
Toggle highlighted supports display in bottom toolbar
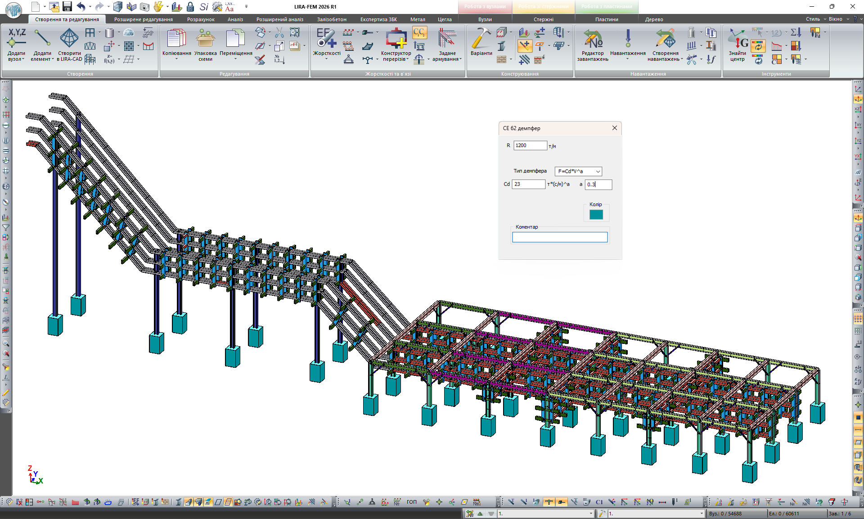coord(549,502)
